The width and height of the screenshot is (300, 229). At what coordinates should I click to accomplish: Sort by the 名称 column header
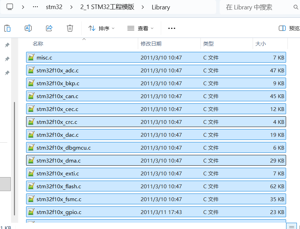[38, 44]
